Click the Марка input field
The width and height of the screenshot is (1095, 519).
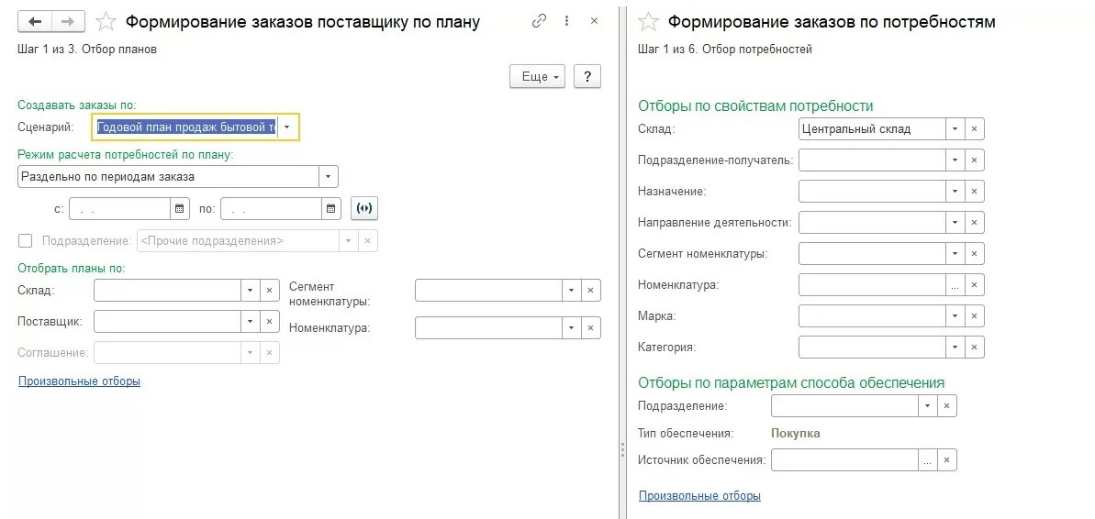tap(872, 316)
